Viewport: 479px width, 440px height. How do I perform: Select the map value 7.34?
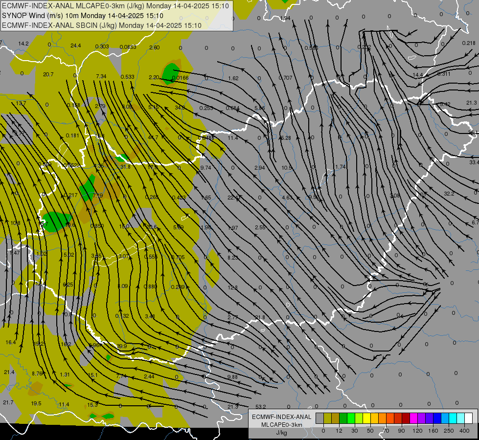pos(101,76)
